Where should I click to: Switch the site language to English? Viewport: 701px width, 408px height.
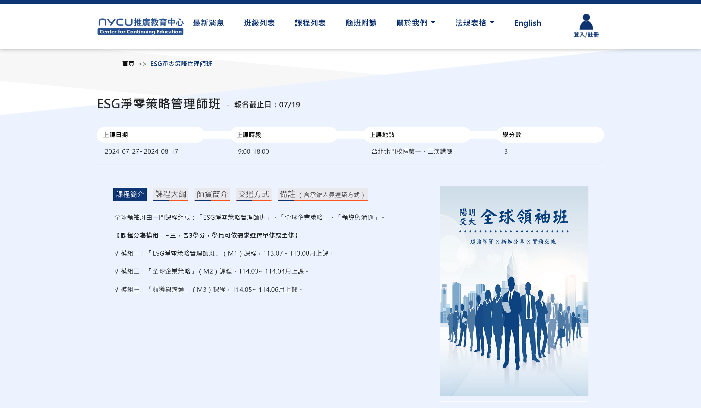[x=527, y=23]
